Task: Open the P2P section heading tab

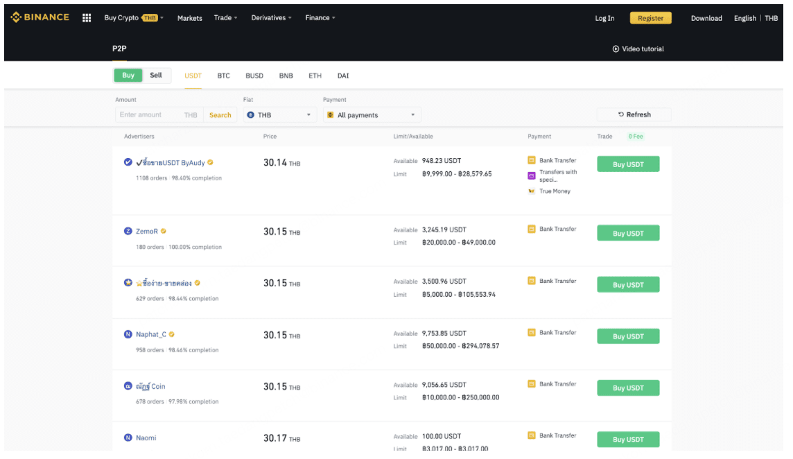Action: click(x=119, y=49)
